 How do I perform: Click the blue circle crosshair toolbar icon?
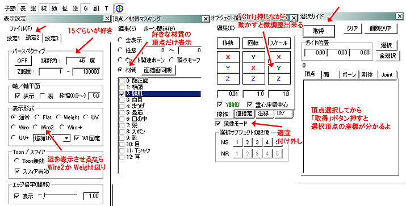tap(119, 9)
